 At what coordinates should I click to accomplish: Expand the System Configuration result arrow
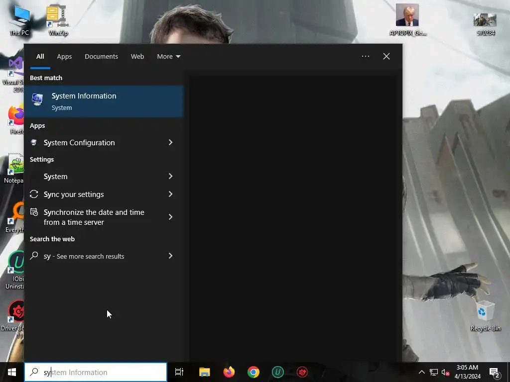(170, 142)
